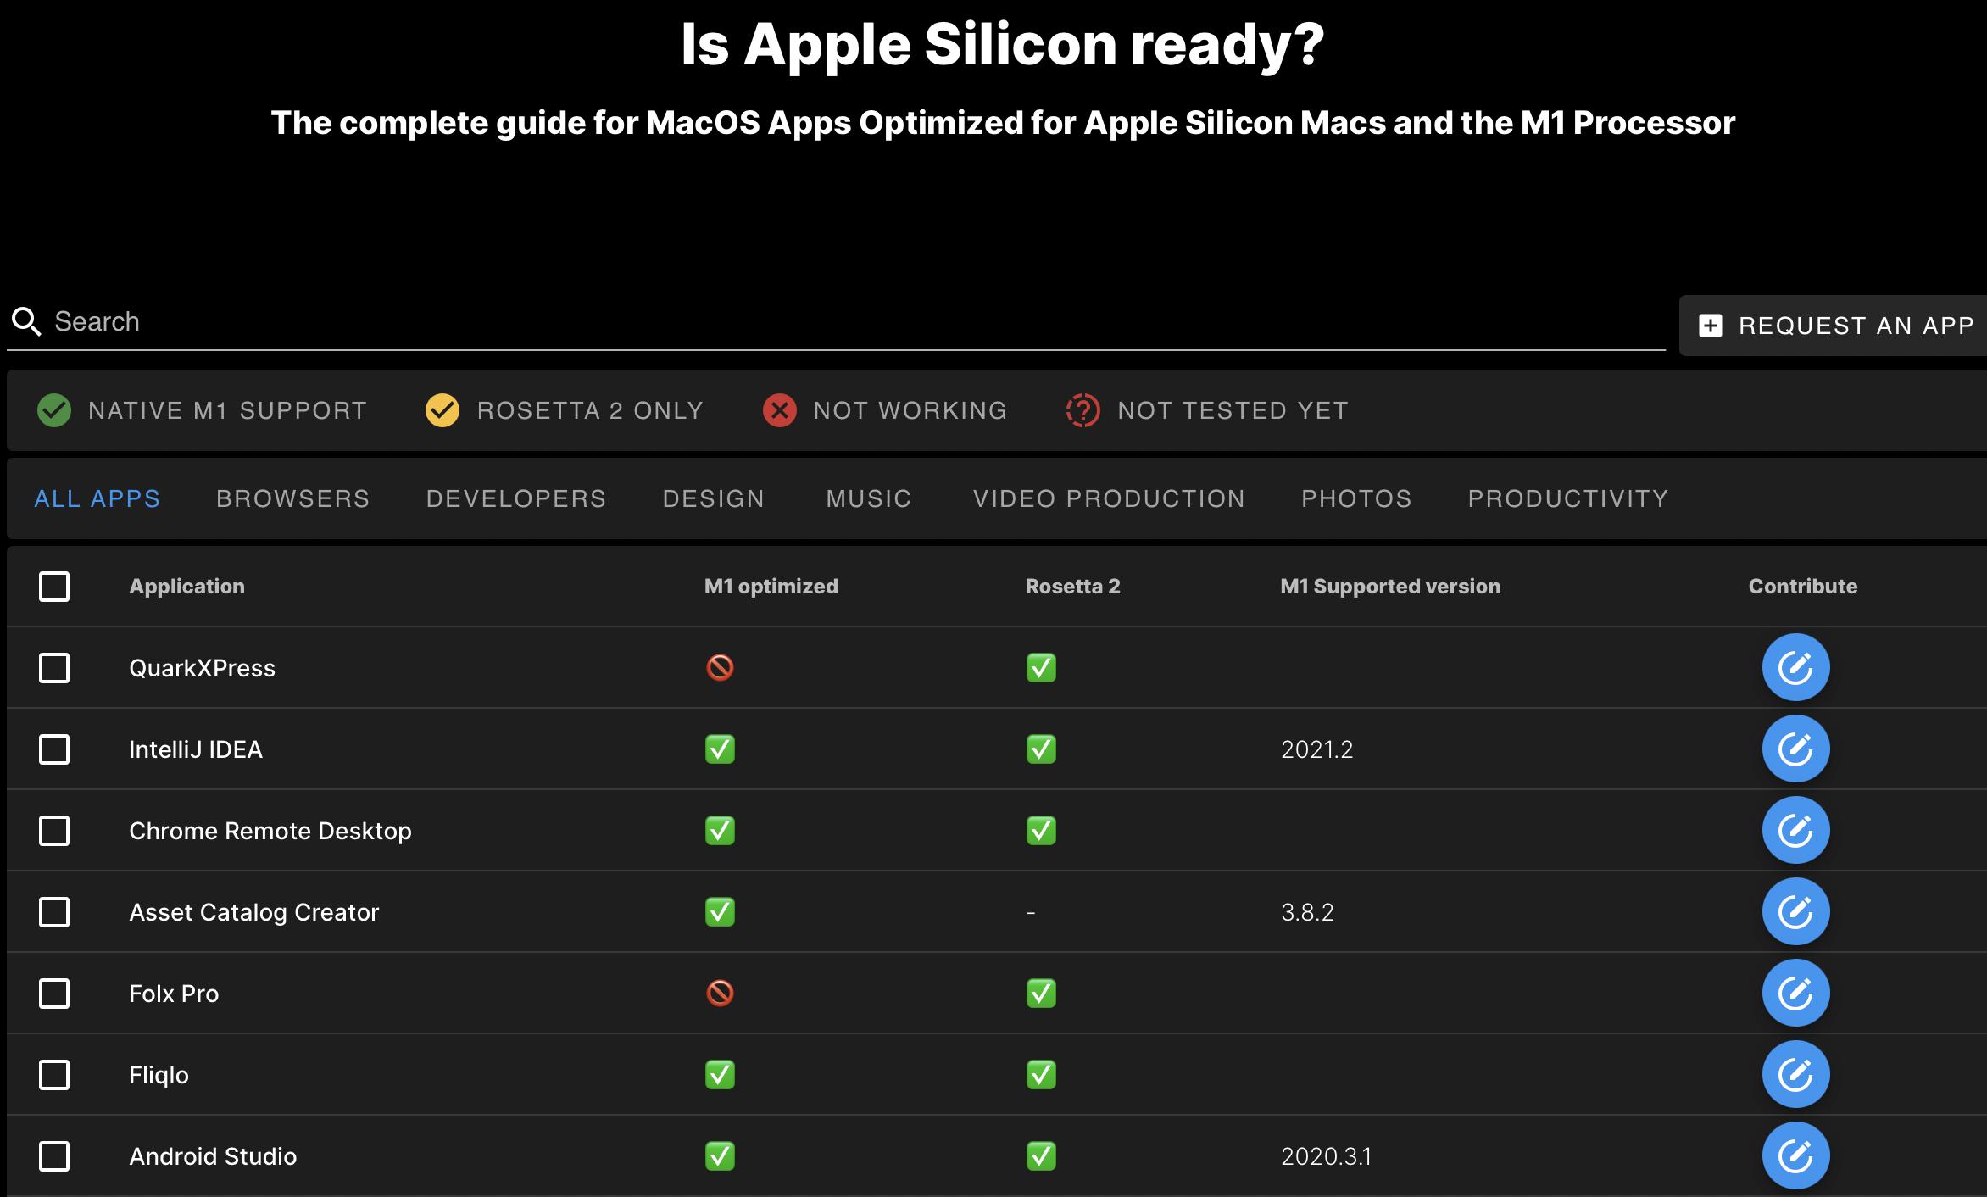Tick the checkbox next to Folx Pro
The width and height of the screenshot is (1987, 1197).
pyautogui.click(x=54, y=994)
